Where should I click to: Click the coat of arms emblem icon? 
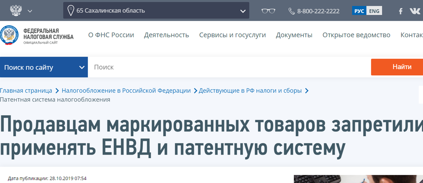[15, 11]
